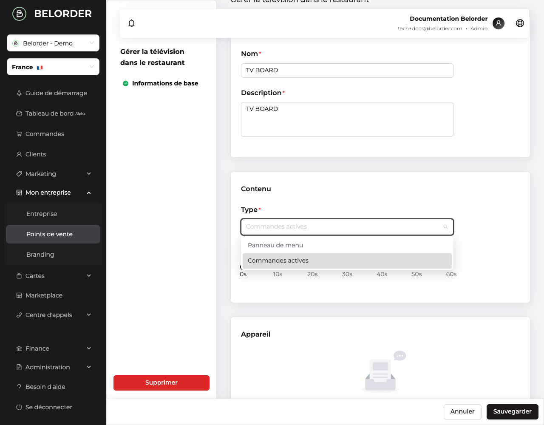
Task: Click the Se déconnecter power icon
Action: [x=19, y=407]
